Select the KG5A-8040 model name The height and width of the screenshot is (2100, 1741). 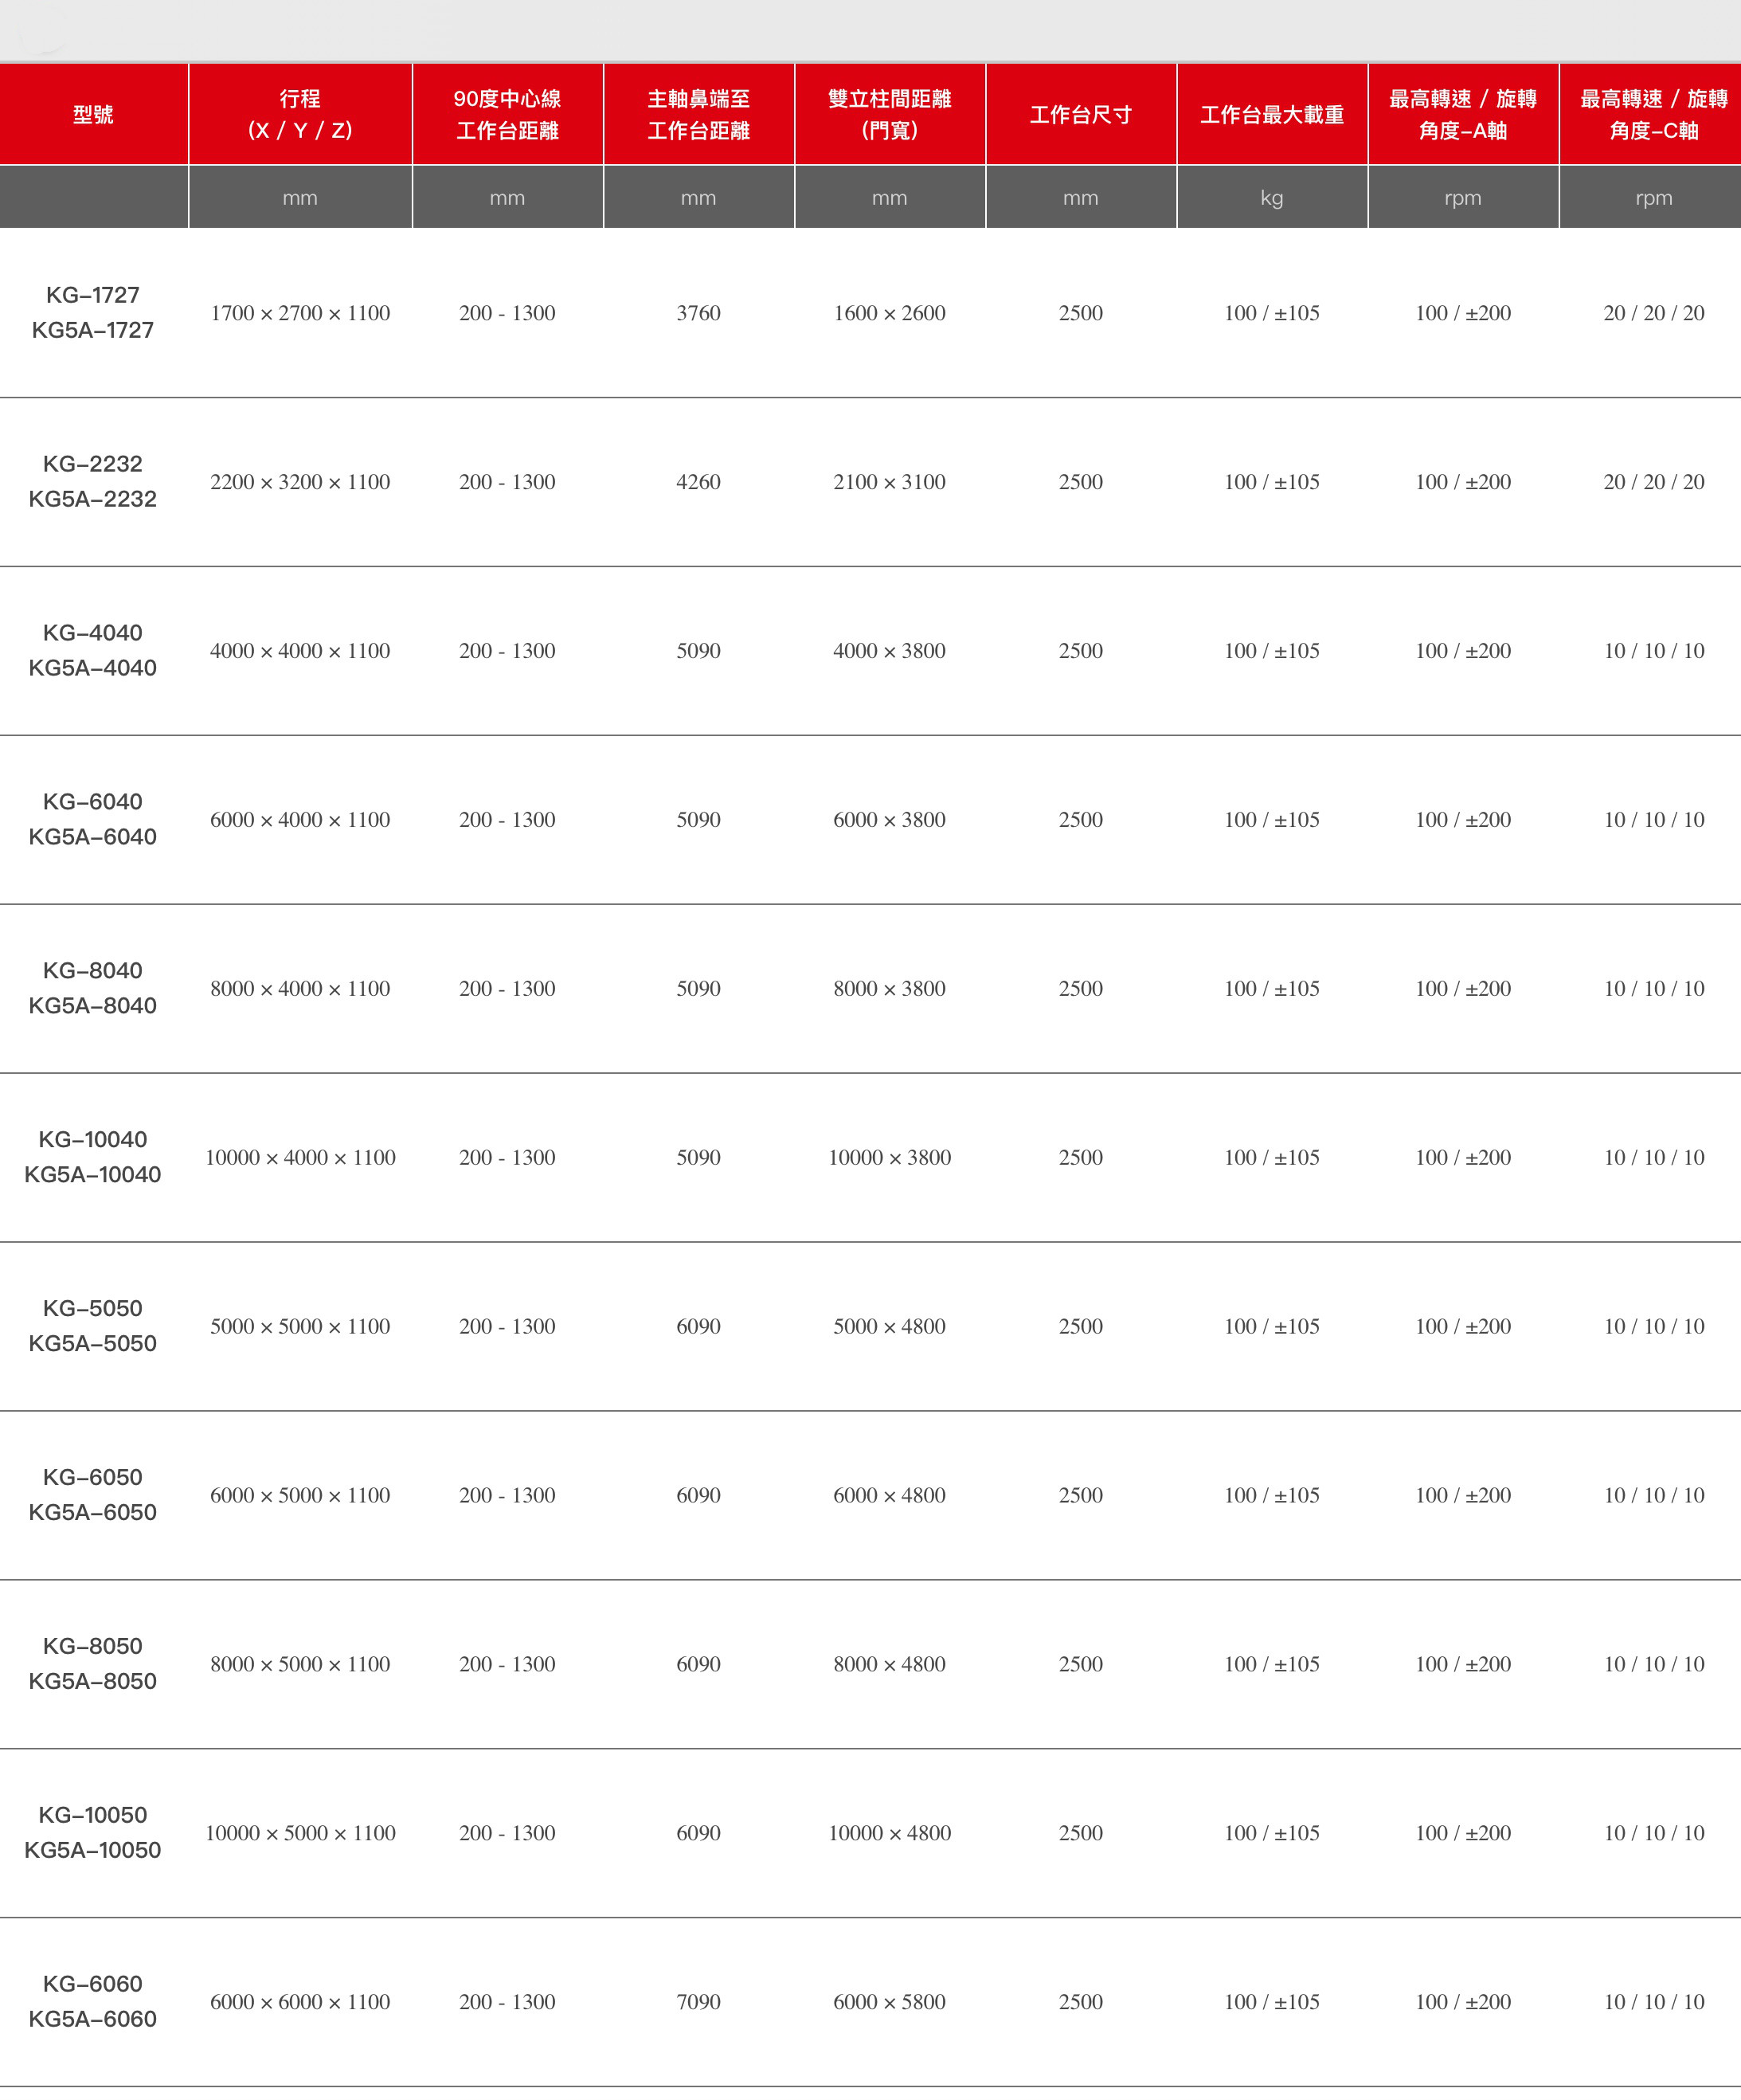tap(93, 1006)
